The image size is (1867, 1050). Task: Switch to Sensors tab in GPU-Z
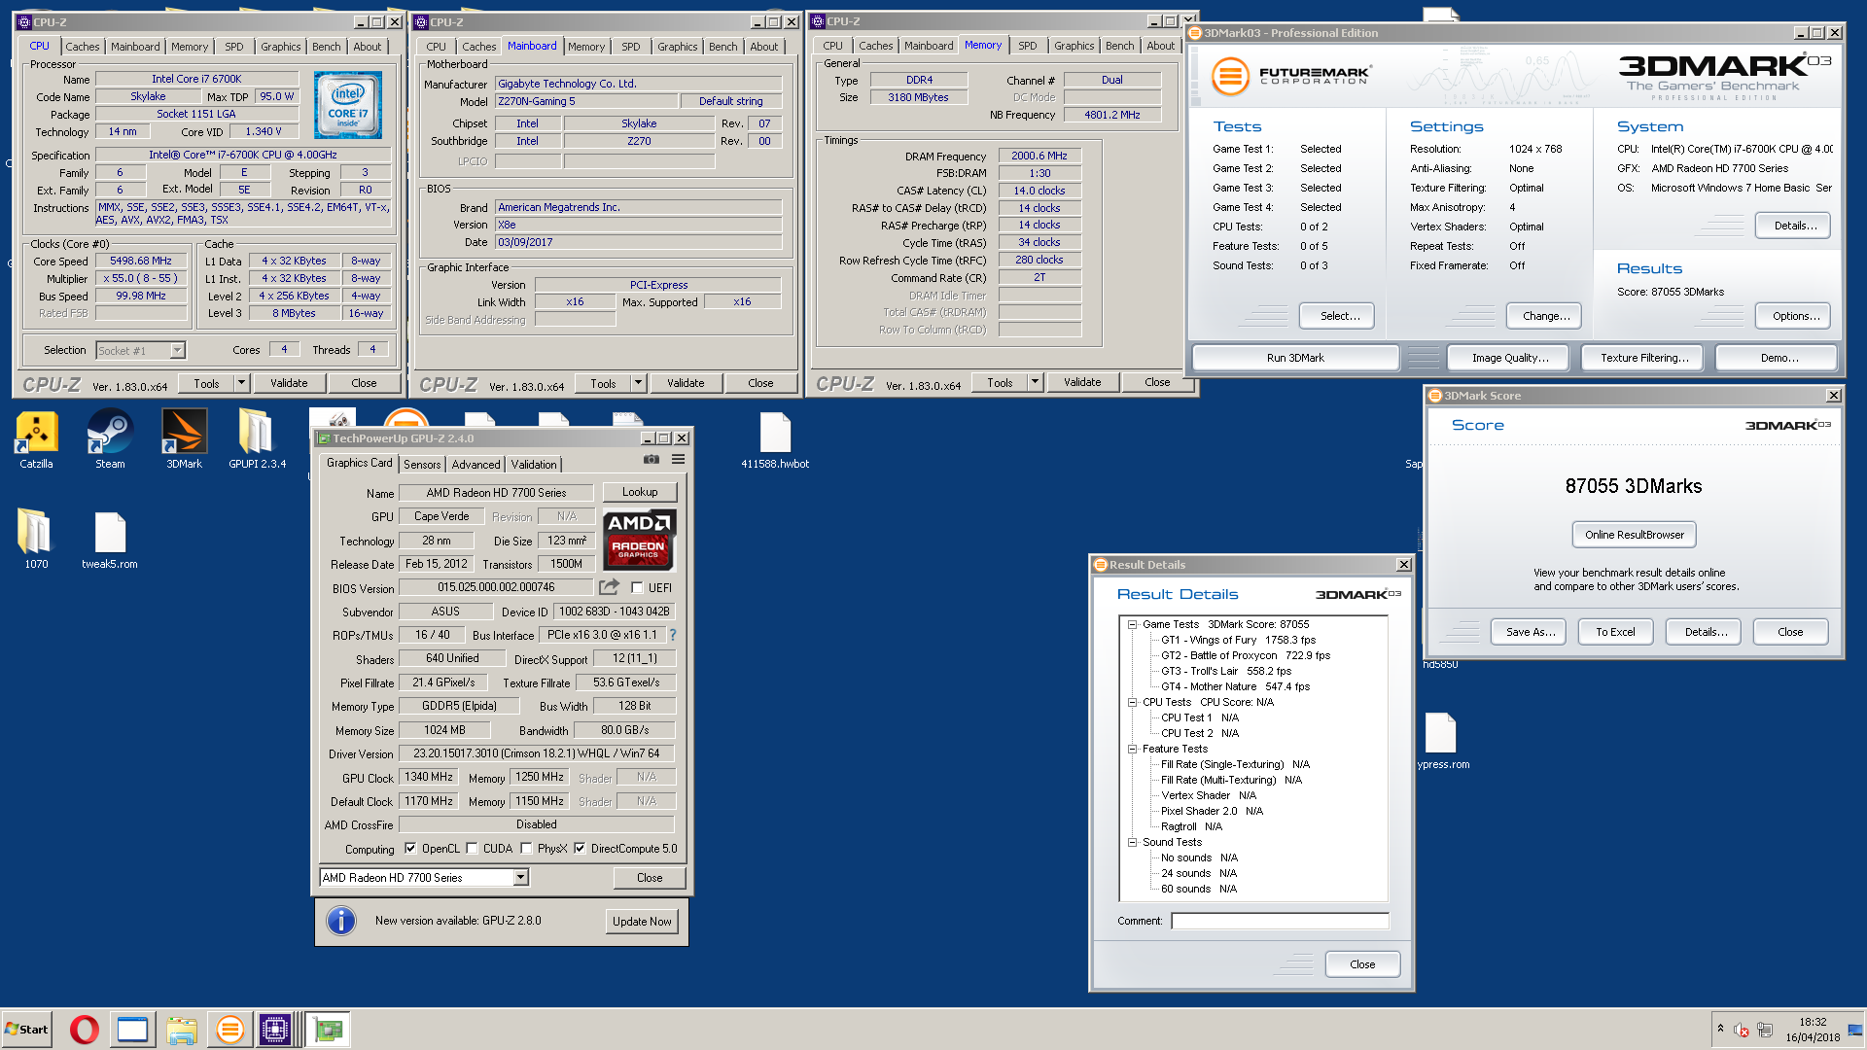[422, 465]
